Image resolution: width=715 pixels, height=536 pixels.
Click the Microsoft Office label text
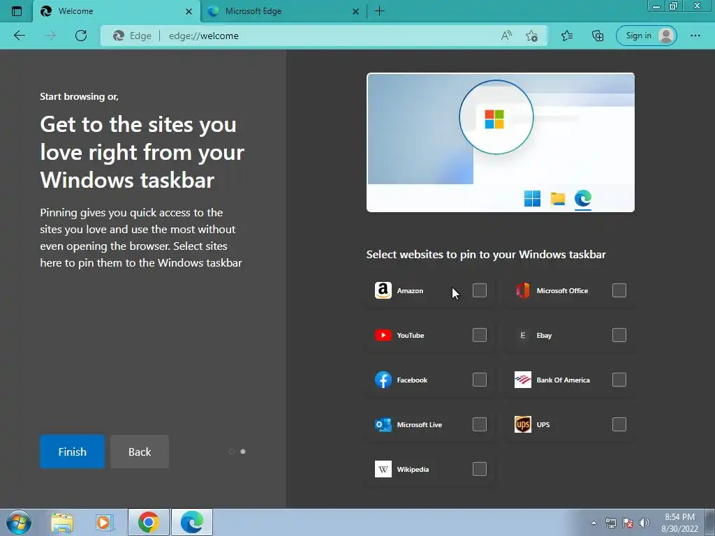[x=562, y=291]
